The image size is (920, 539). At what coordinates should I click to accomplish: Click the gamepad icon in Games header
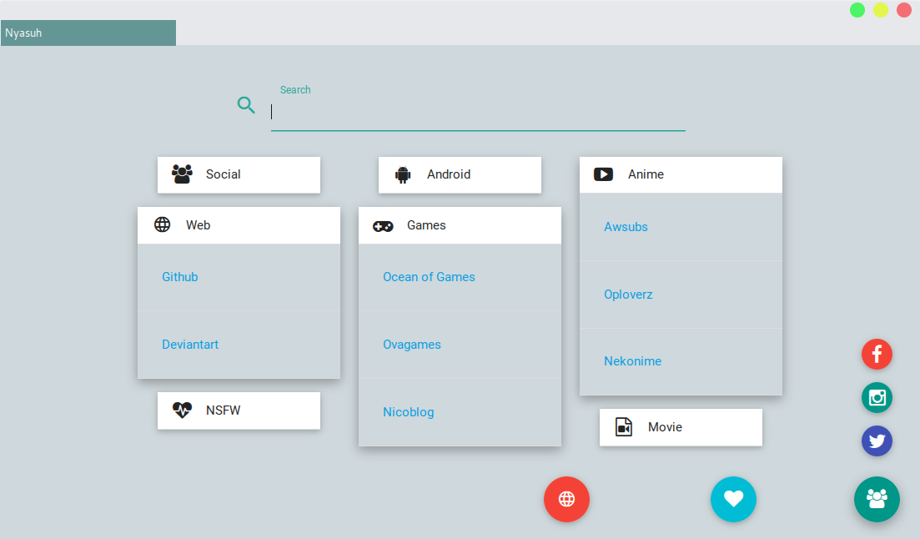(x=383, y=226)
